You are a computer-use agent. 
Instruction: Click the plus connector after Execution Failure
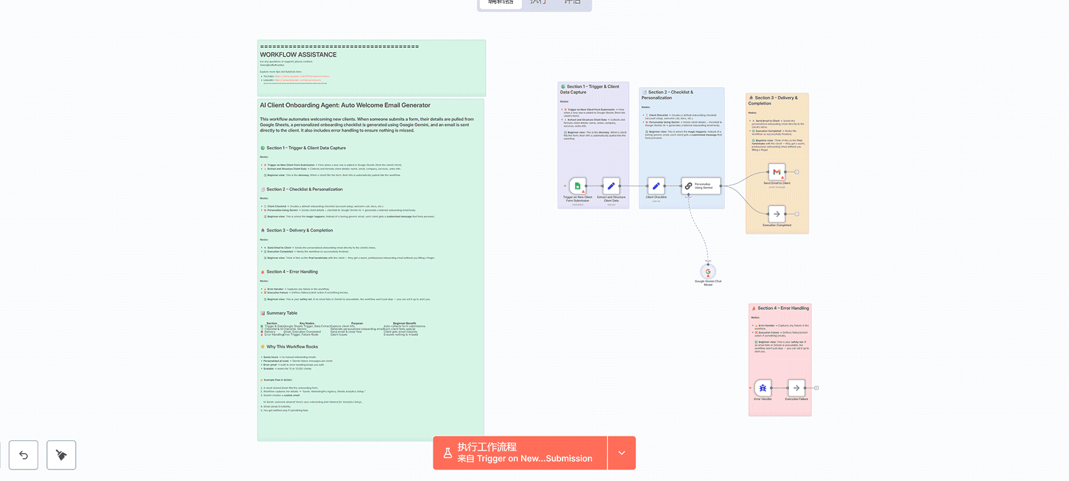[816, 387]
